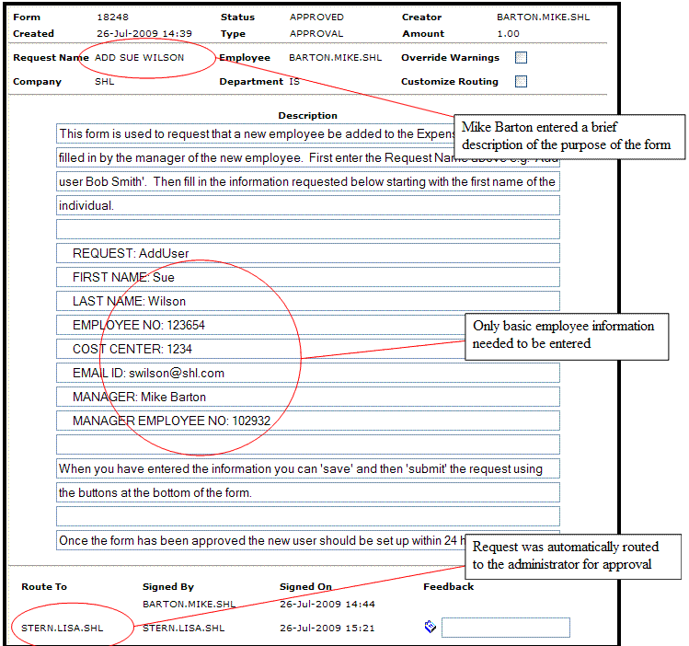Click the 'MANAGER: Mike Barton' line
The width and height of the screenshot is (689, 646).
point(307,397)
